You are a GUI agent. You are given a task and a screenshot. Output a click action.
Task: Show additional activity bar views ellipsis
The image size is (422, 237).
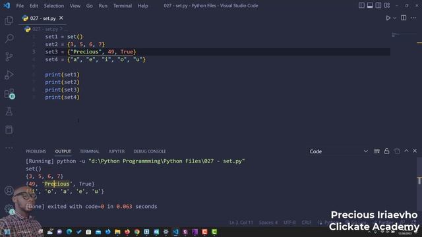tap(9, 147)
